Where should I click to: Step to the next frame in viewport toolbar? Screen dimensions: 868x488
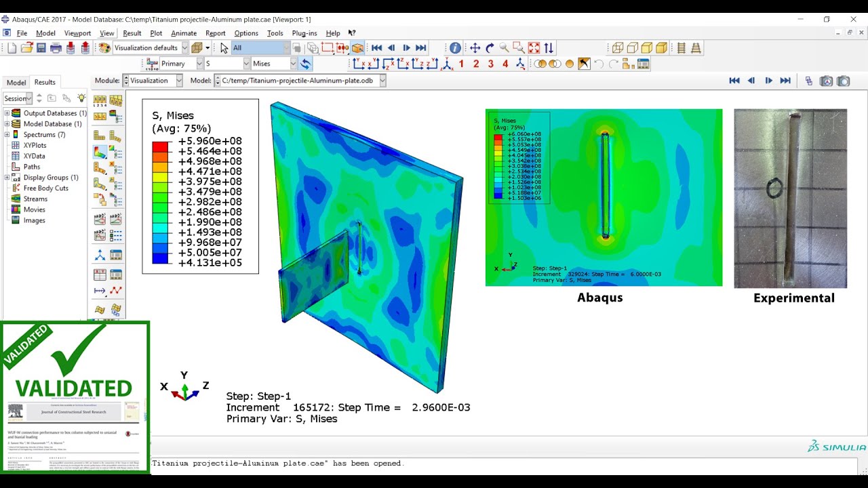(768, 81)
